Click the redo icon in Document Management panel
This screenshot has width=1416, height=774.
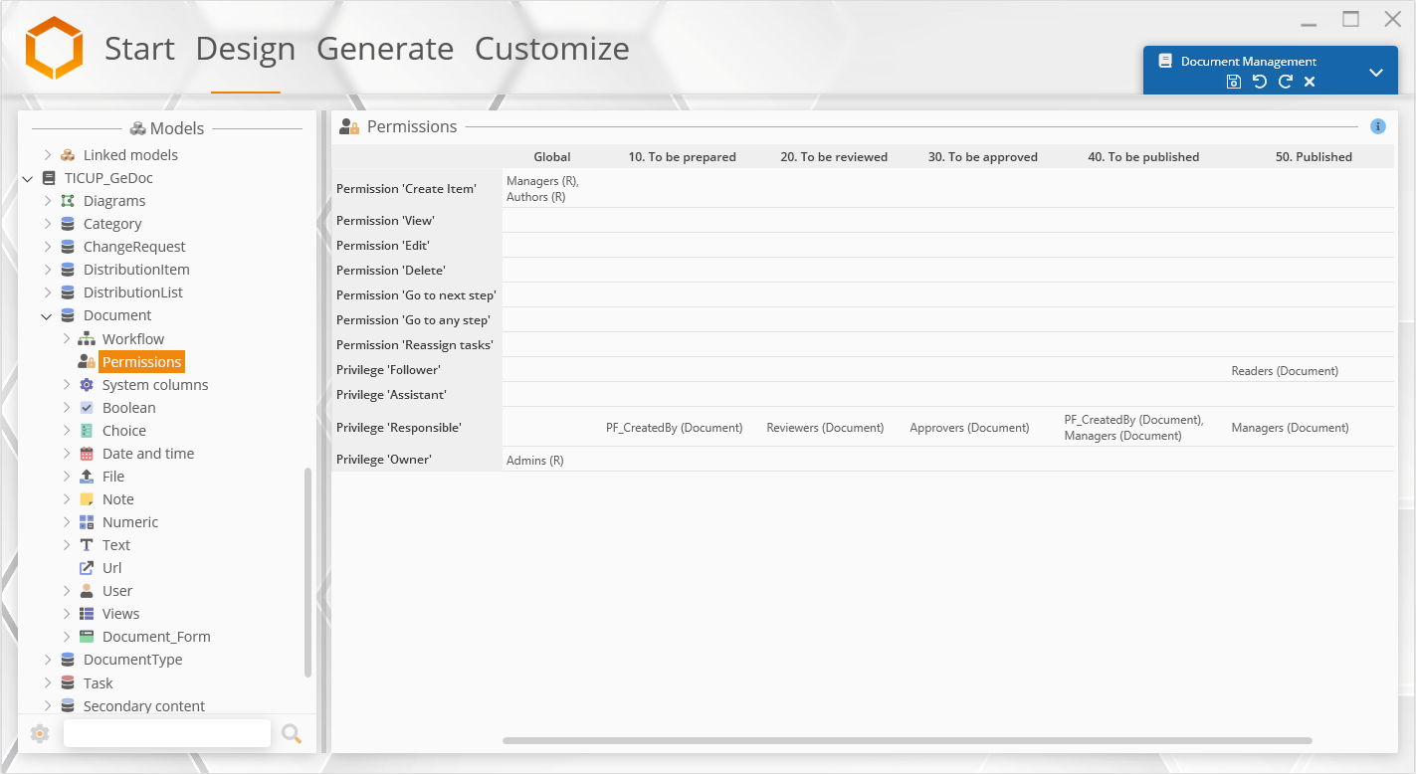coord(1285,82)
